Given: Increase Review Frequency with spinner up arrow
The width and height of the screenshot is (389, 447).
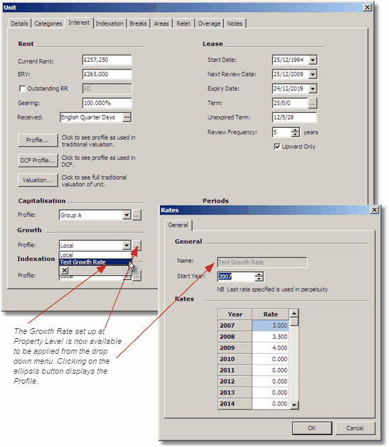Looking at the screenshot, I should [x=295, y=130].
